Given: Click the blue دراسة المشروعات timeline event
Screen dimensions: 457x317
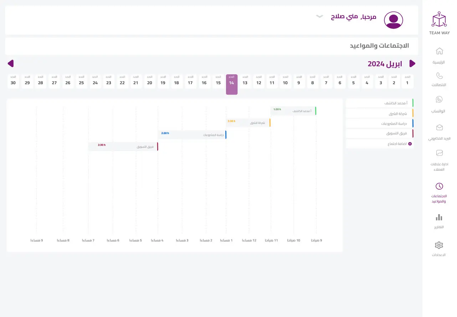Looking at the screenshot, I should (x=192, y=135).
